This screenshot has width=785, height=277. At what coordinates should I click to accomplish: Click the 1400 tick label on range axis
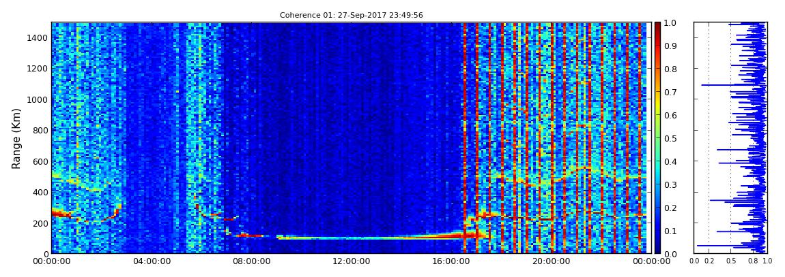[x=37, y=38]
